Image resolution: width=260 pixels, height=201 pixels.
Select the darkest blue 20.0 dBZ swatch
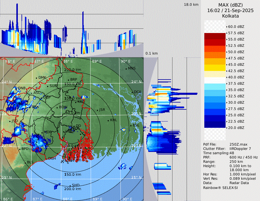coord(215,124)
